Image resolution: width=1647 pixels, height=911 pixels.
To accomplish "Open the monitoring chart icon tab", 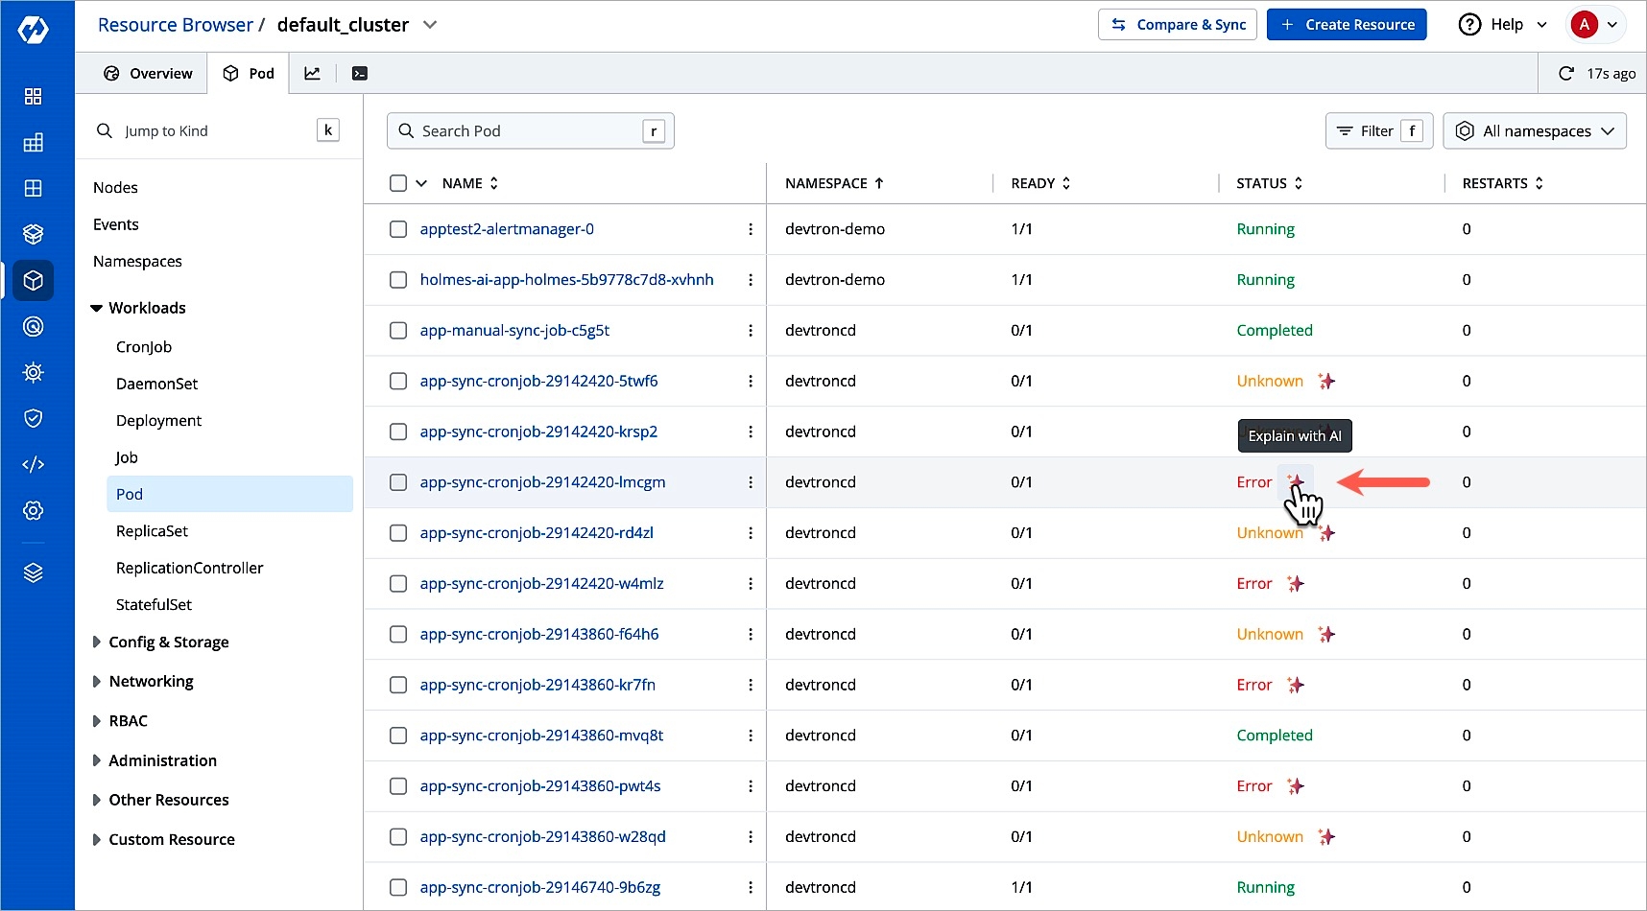I will coord(313,74).
